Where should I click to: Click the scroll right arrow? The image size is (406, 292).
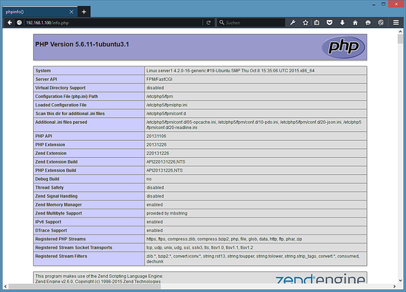click(395, 286)
